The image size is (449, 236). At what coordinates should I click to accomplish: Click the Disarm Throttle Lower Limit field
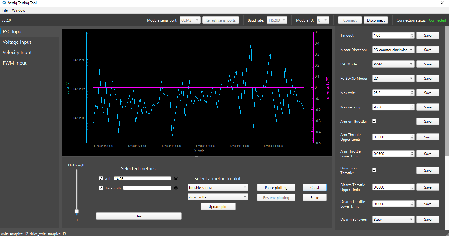point(391,204)
